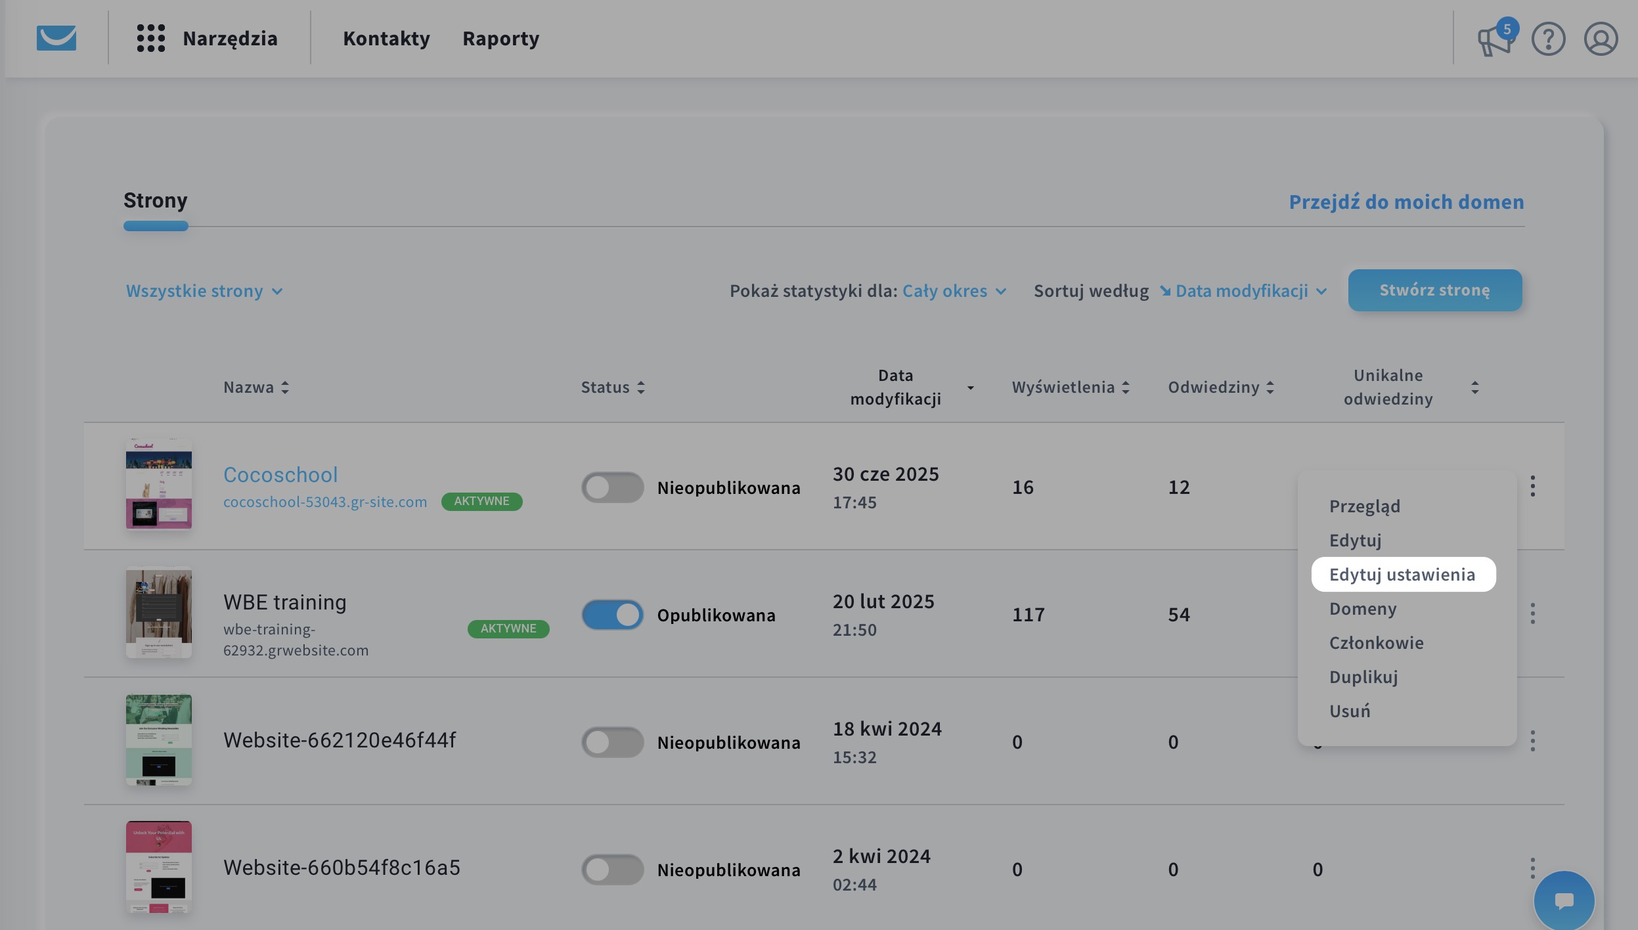The image size is (1638, 930).
Task: Expand the Wszystkie strony filter dropdown
Action: pos(204,291)
